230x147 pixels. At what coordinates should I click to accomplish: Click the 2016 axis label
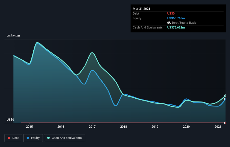[x=61, y=127]
